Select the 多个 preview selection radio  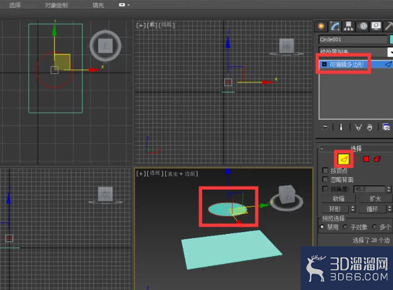pyautogui.click(x=374, y=227)
